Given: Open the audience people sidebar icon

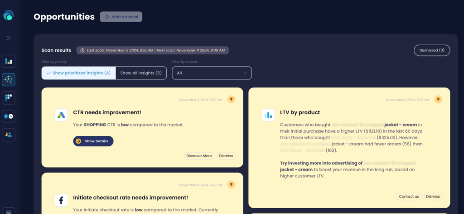Looking at the screenshot, I should coord(9,135).
